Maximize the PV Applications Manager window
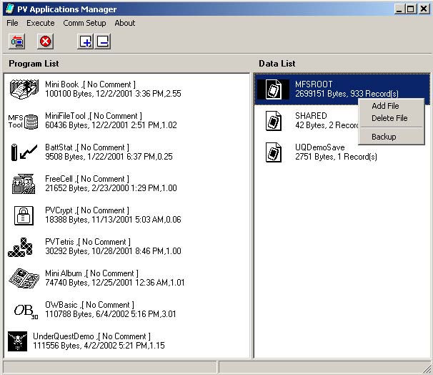 411,9
